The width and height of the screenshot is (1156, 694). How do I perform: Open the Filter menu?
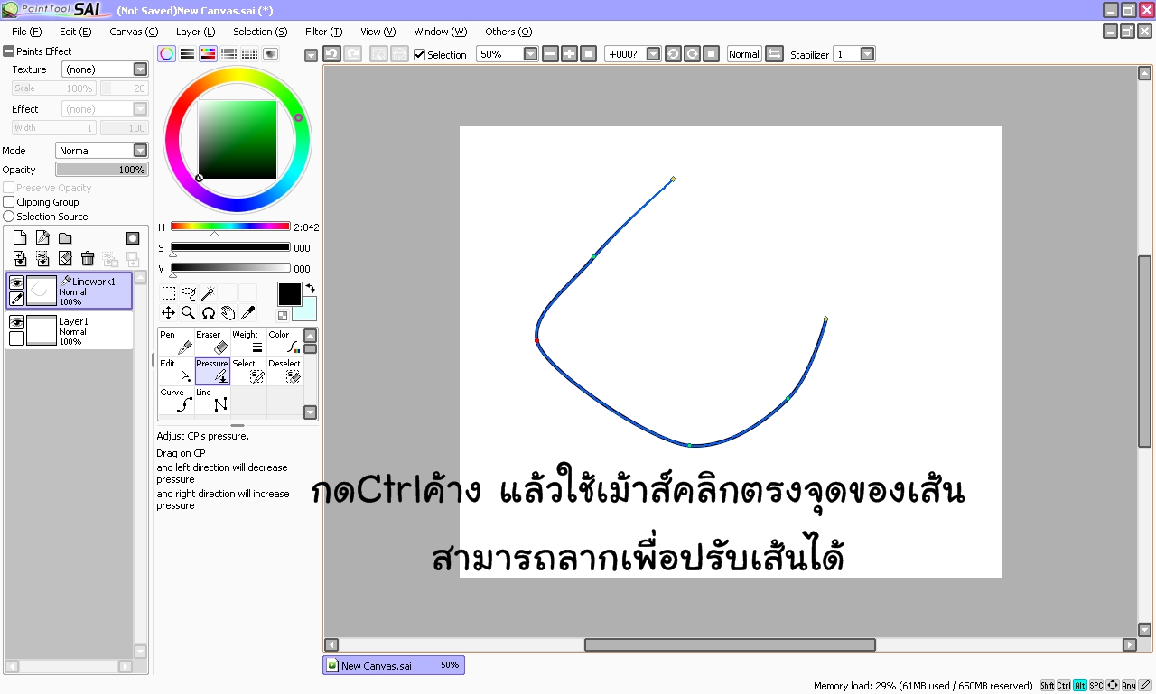[323, 32]
